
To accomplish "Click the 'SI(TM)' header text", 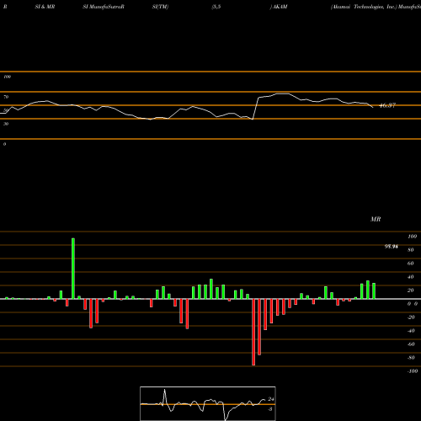I will 160,7.
